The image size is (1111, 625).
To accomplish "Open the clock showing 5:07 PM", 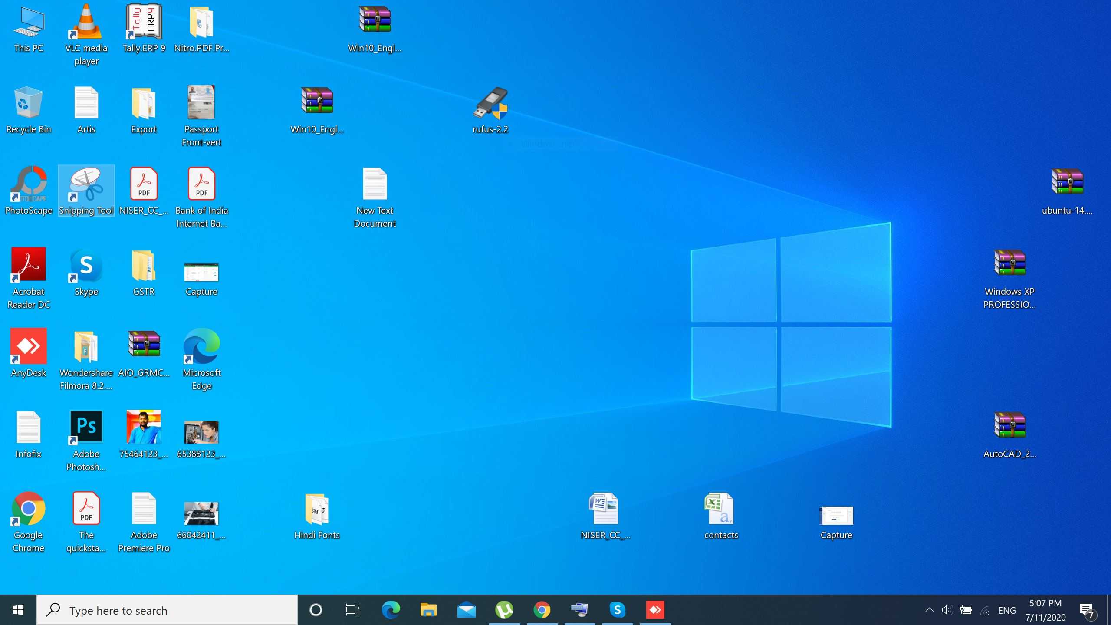I will coord(1045,610).
